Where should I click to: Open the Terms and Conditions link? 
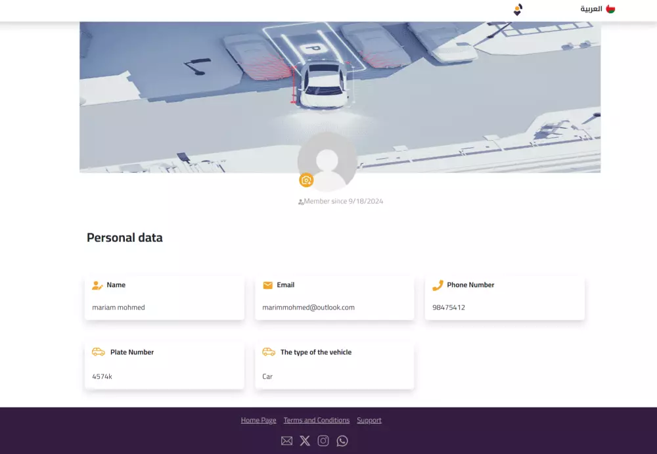(316, 420)
